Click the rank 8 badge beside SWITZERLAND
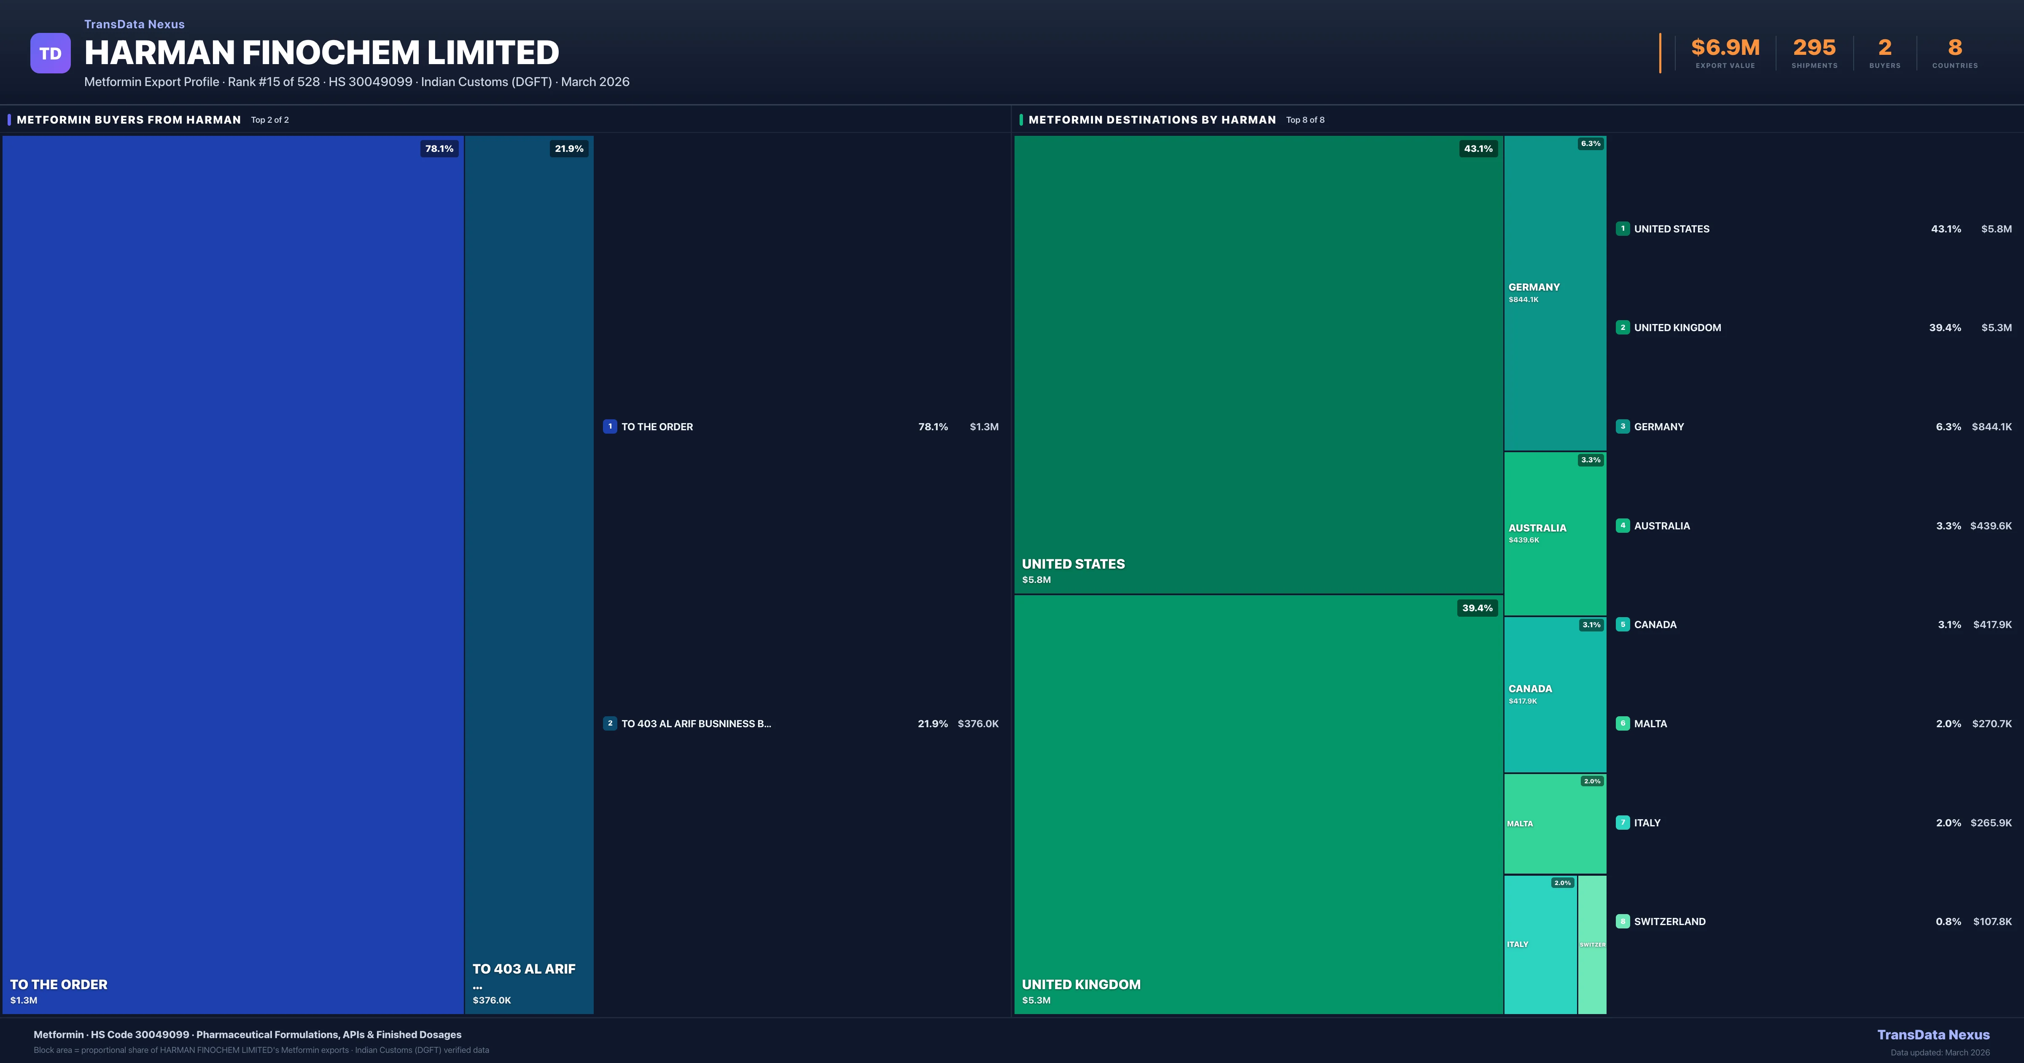The image size is (2024, 1063). tap(1623, 921)
